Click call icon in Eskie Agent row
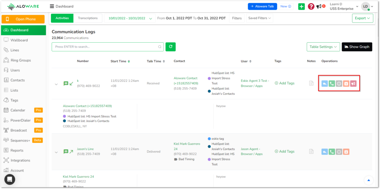The height and width of the screenshot is (189, 380). (332, 84)
